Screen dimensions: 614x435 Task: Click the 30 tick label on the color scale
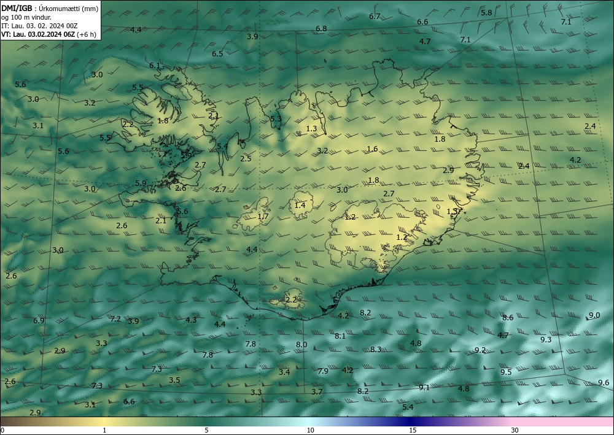515,430
